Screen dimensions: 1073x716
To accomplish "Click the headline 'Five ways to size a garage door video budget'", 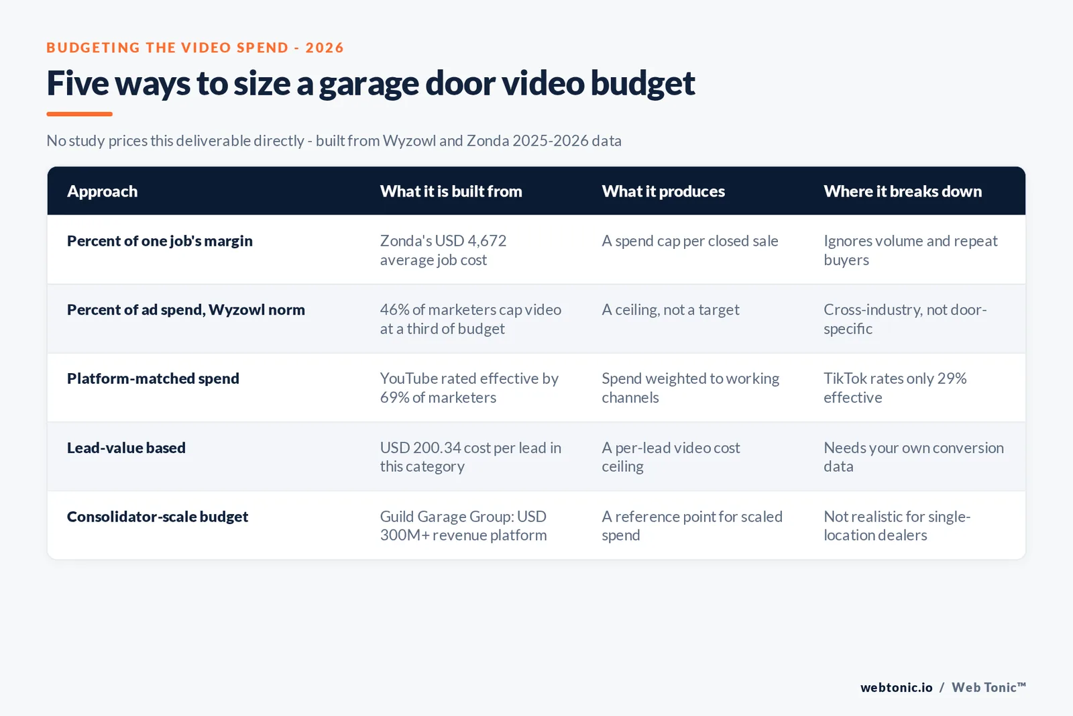I will pyautogui.click(x=371, y=84).
